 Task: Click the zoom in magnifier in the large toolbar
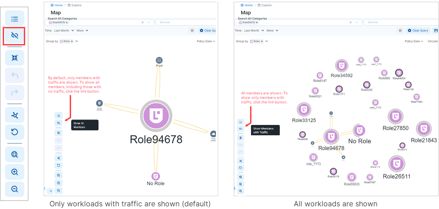[14, 172]
